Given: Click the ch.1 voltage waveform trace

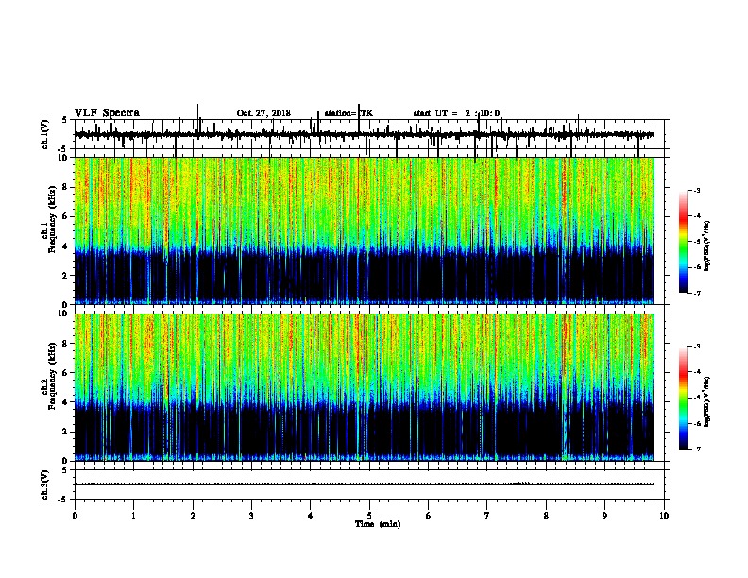Looking at the screenshot, I should 364,135.
